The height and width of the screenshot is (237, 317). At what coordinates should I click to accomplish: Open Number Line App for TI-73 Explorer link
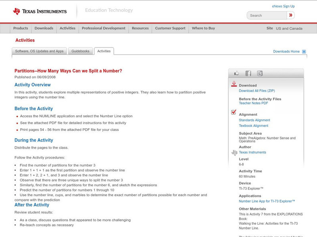coord(267,201)
